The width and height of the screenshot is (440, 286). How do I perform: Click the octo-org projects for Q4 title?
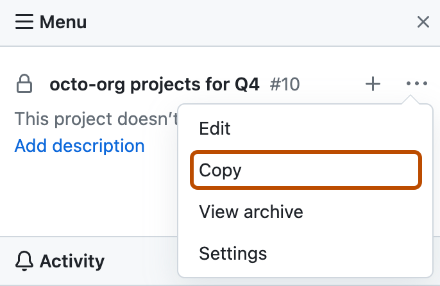(155, 84)
